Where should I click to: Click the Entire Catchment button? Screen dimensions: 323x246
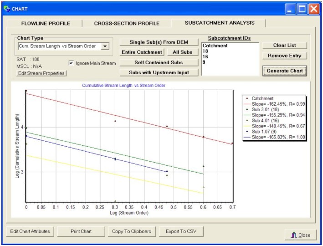(142, 52)
